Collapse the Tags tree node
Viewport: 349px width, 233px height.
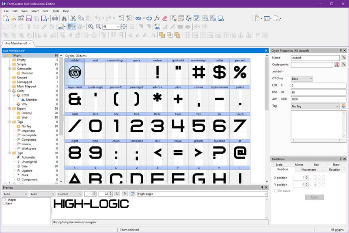pos(10,122)
